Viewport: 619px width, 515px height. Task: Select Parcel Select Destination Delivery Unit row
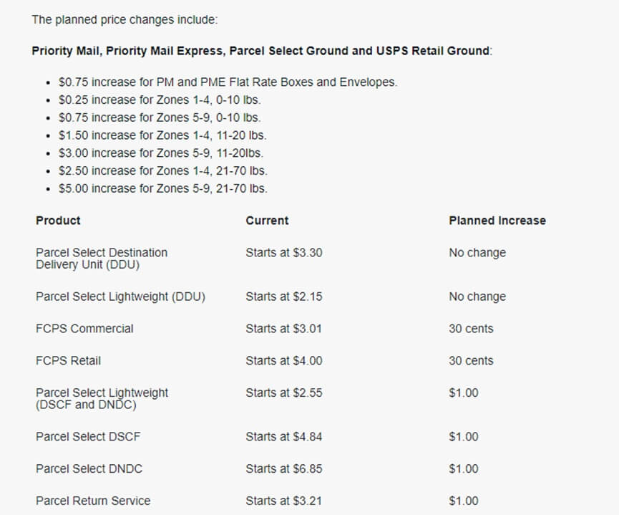(x=102, y=259)
